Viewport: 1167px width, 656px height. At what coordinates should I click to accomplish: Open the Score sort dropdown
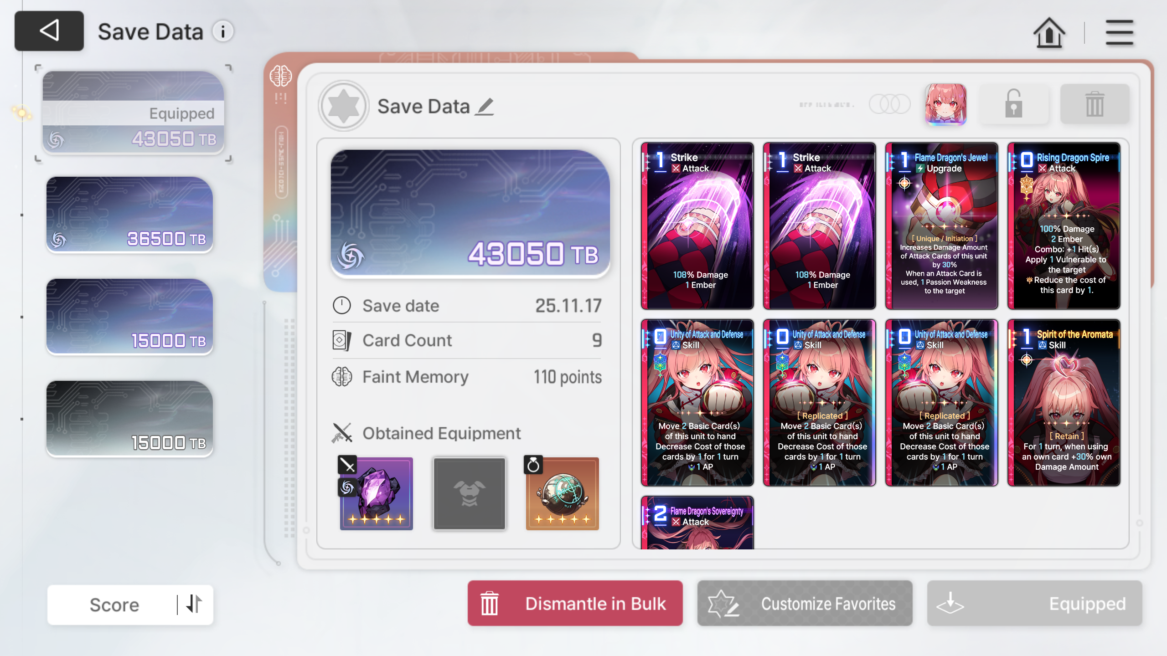pos(114,605)
